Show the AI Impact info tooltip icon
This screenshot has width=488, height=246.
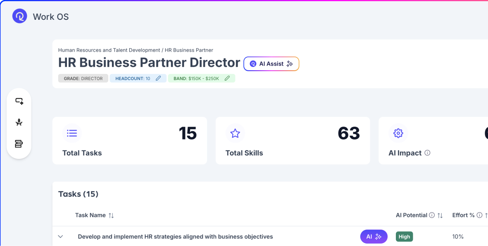coord(427,153)
